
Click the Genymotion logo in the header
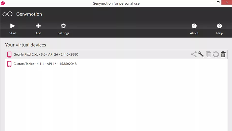click(x=8, y=14)
